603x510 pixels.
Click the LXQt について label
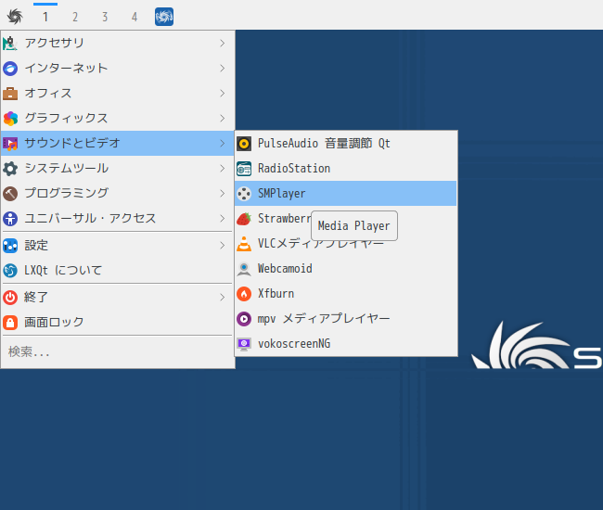point(63,270)
